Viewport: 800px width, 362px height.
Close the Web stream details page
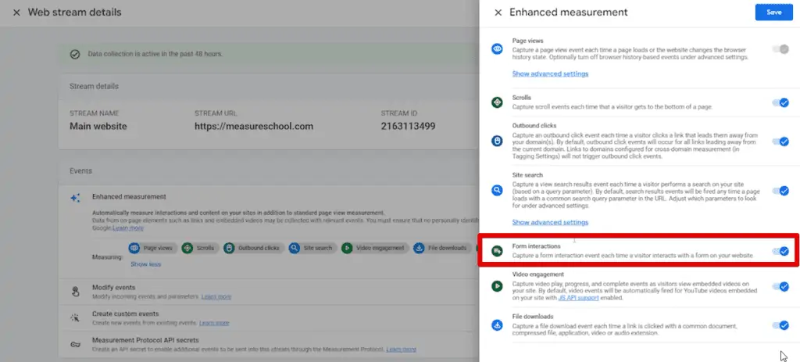click(16, 13)
